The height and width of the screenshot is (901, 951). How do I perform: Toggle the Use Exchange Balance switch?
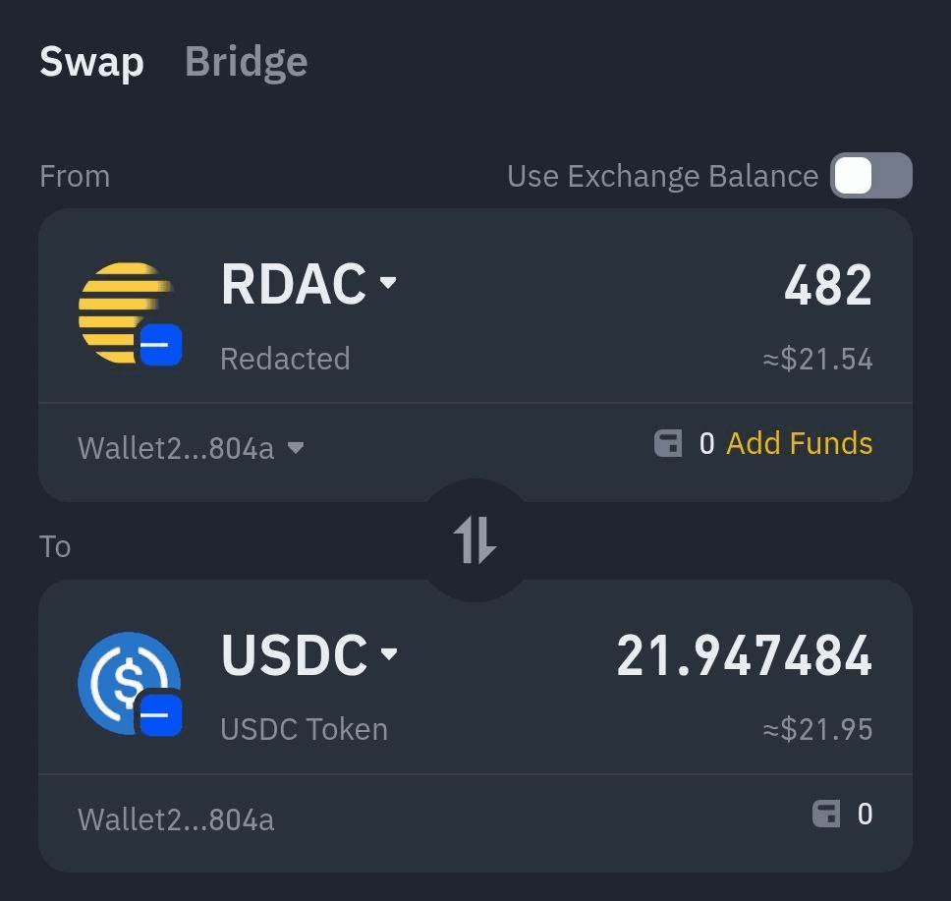tap(871, 175)
